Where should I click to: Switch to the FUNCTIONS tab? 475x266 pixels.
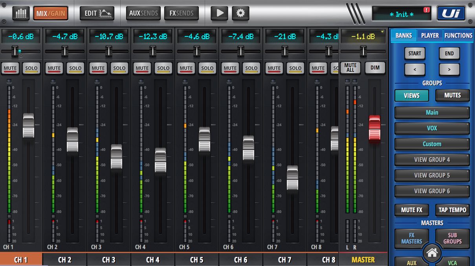pos(458,35)
